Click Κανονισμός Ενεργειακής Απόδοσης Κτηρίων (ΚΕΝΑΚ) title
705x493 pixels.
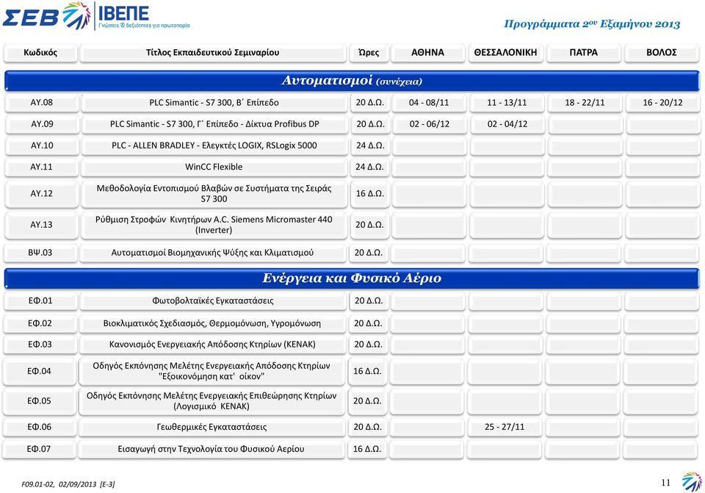[x=212, y=345]
